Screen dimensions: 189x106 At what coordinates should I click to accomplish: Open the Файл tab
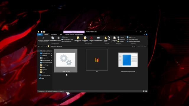(x=40, y=34)
